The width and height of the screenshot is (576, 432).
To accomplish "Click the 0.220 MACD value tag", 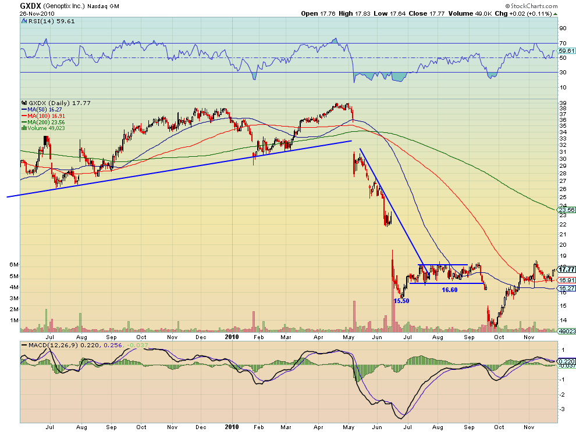I will (x=566, y=361).
